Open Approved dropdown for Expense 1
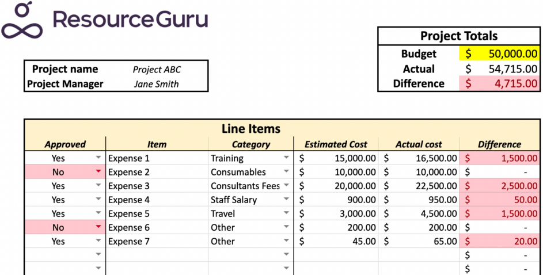The image size is (543, 275). [98, 158]
